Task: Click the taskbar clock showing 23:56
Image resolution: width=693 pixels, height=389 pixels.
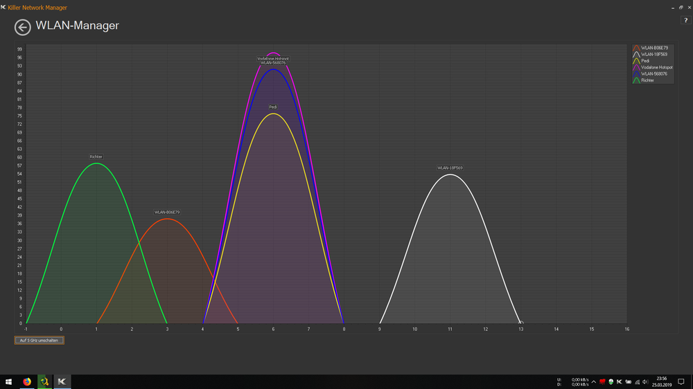Action: click(662, 381)
